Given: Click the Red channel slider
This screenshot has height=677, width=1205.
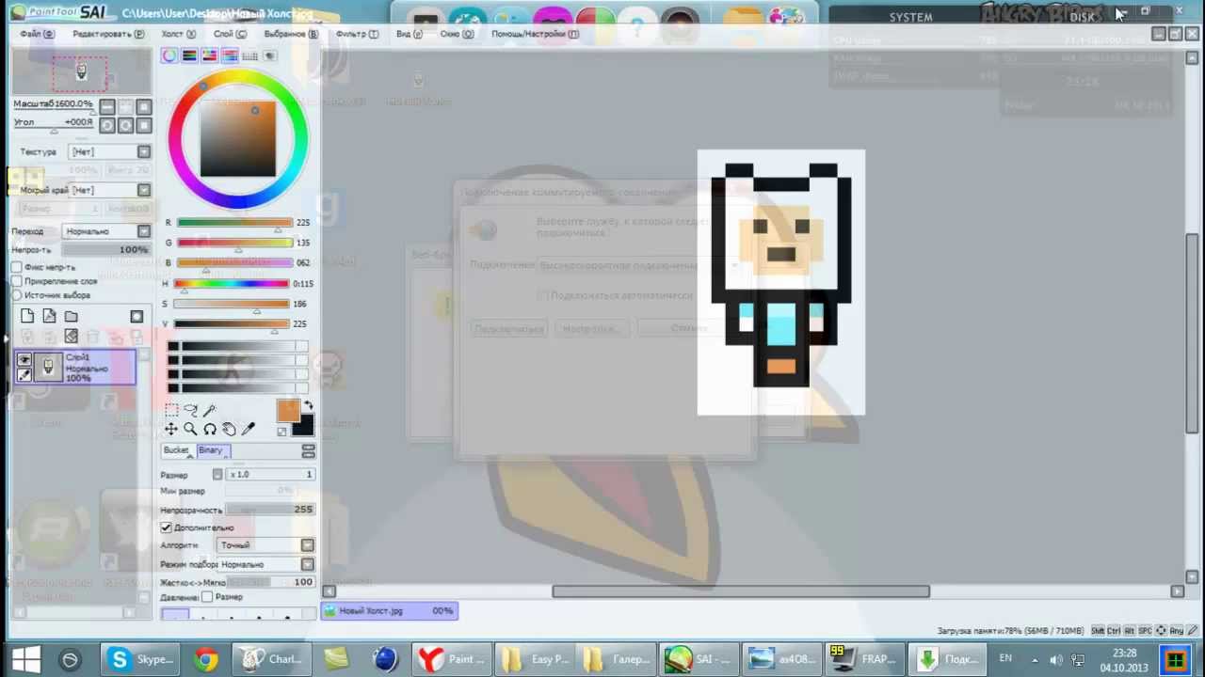Looking at the screenshot, I should [234, 223].
